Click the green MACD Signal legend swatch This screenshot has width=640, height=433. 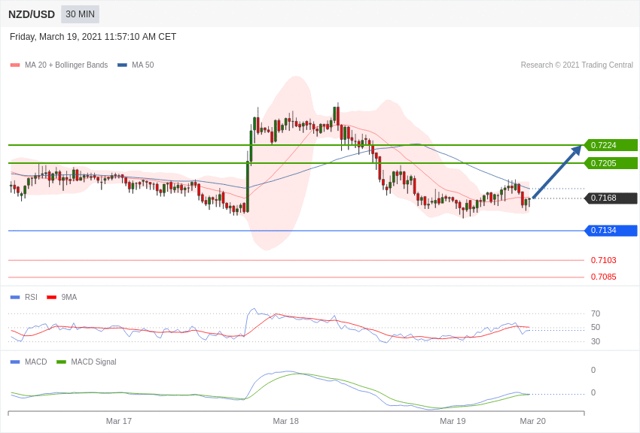[x=61, y=362]
